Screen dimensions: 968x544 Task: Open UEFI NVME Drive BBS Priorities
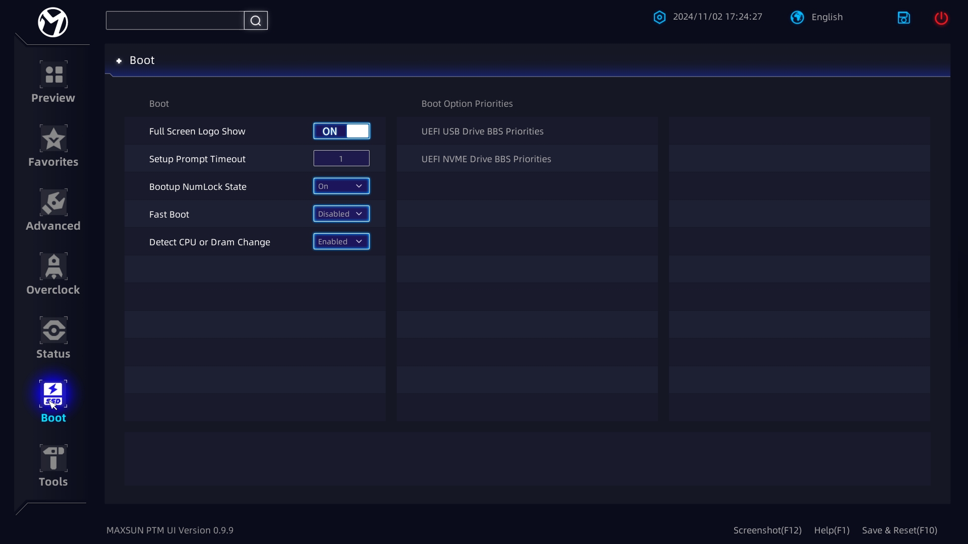click(527, 159)
